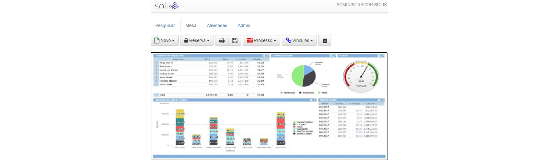
Task: Click the print icon button
Action: 222,40
